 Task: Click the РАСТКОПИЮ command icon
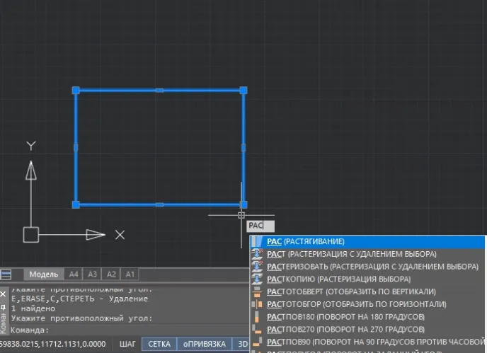(x=258, y=279)
